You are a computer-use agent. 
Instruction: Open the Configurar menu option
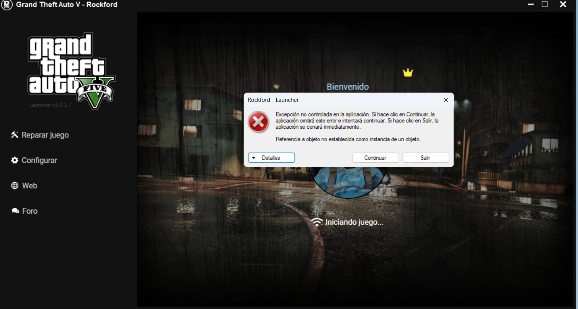pos(39,160)
